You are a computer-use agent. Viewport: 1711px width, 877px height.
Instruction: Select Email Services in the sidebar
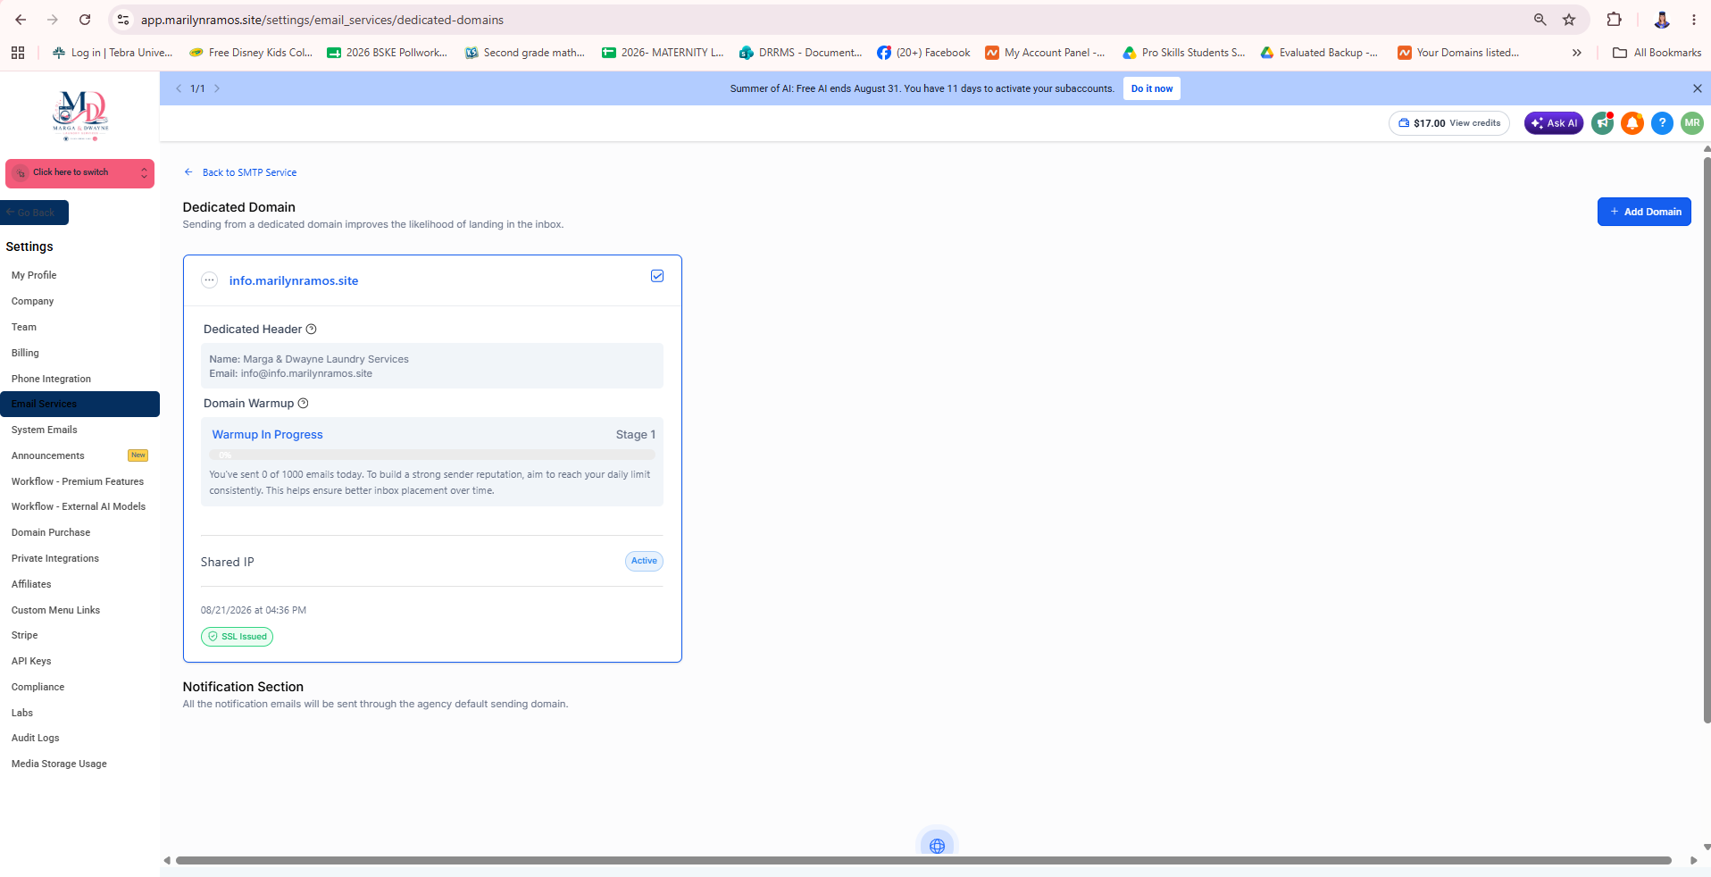click(79, 404)
